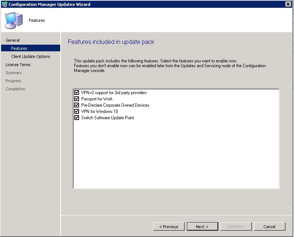Click the Summary button at bottom

pyautogui.click(x=236, y=227)
